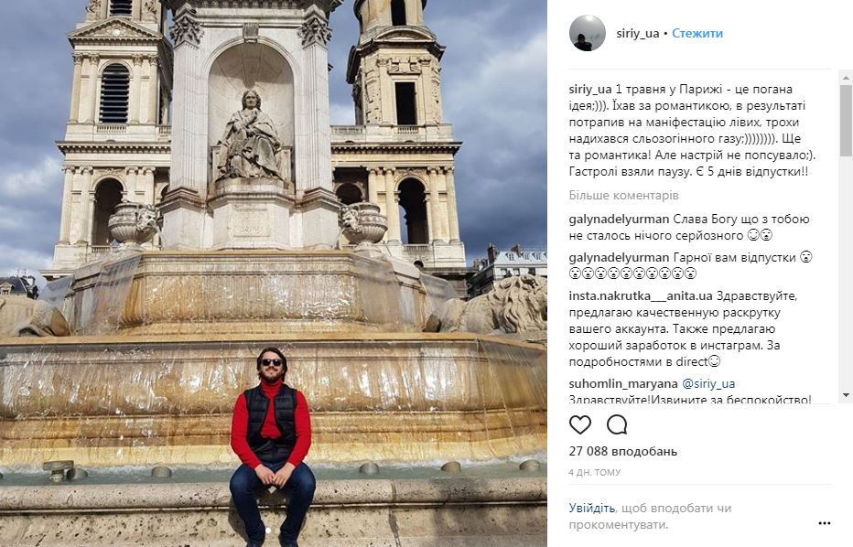The image size is (853, 547).
Task: Like the post with the heart icon
Action: (580, 424)
